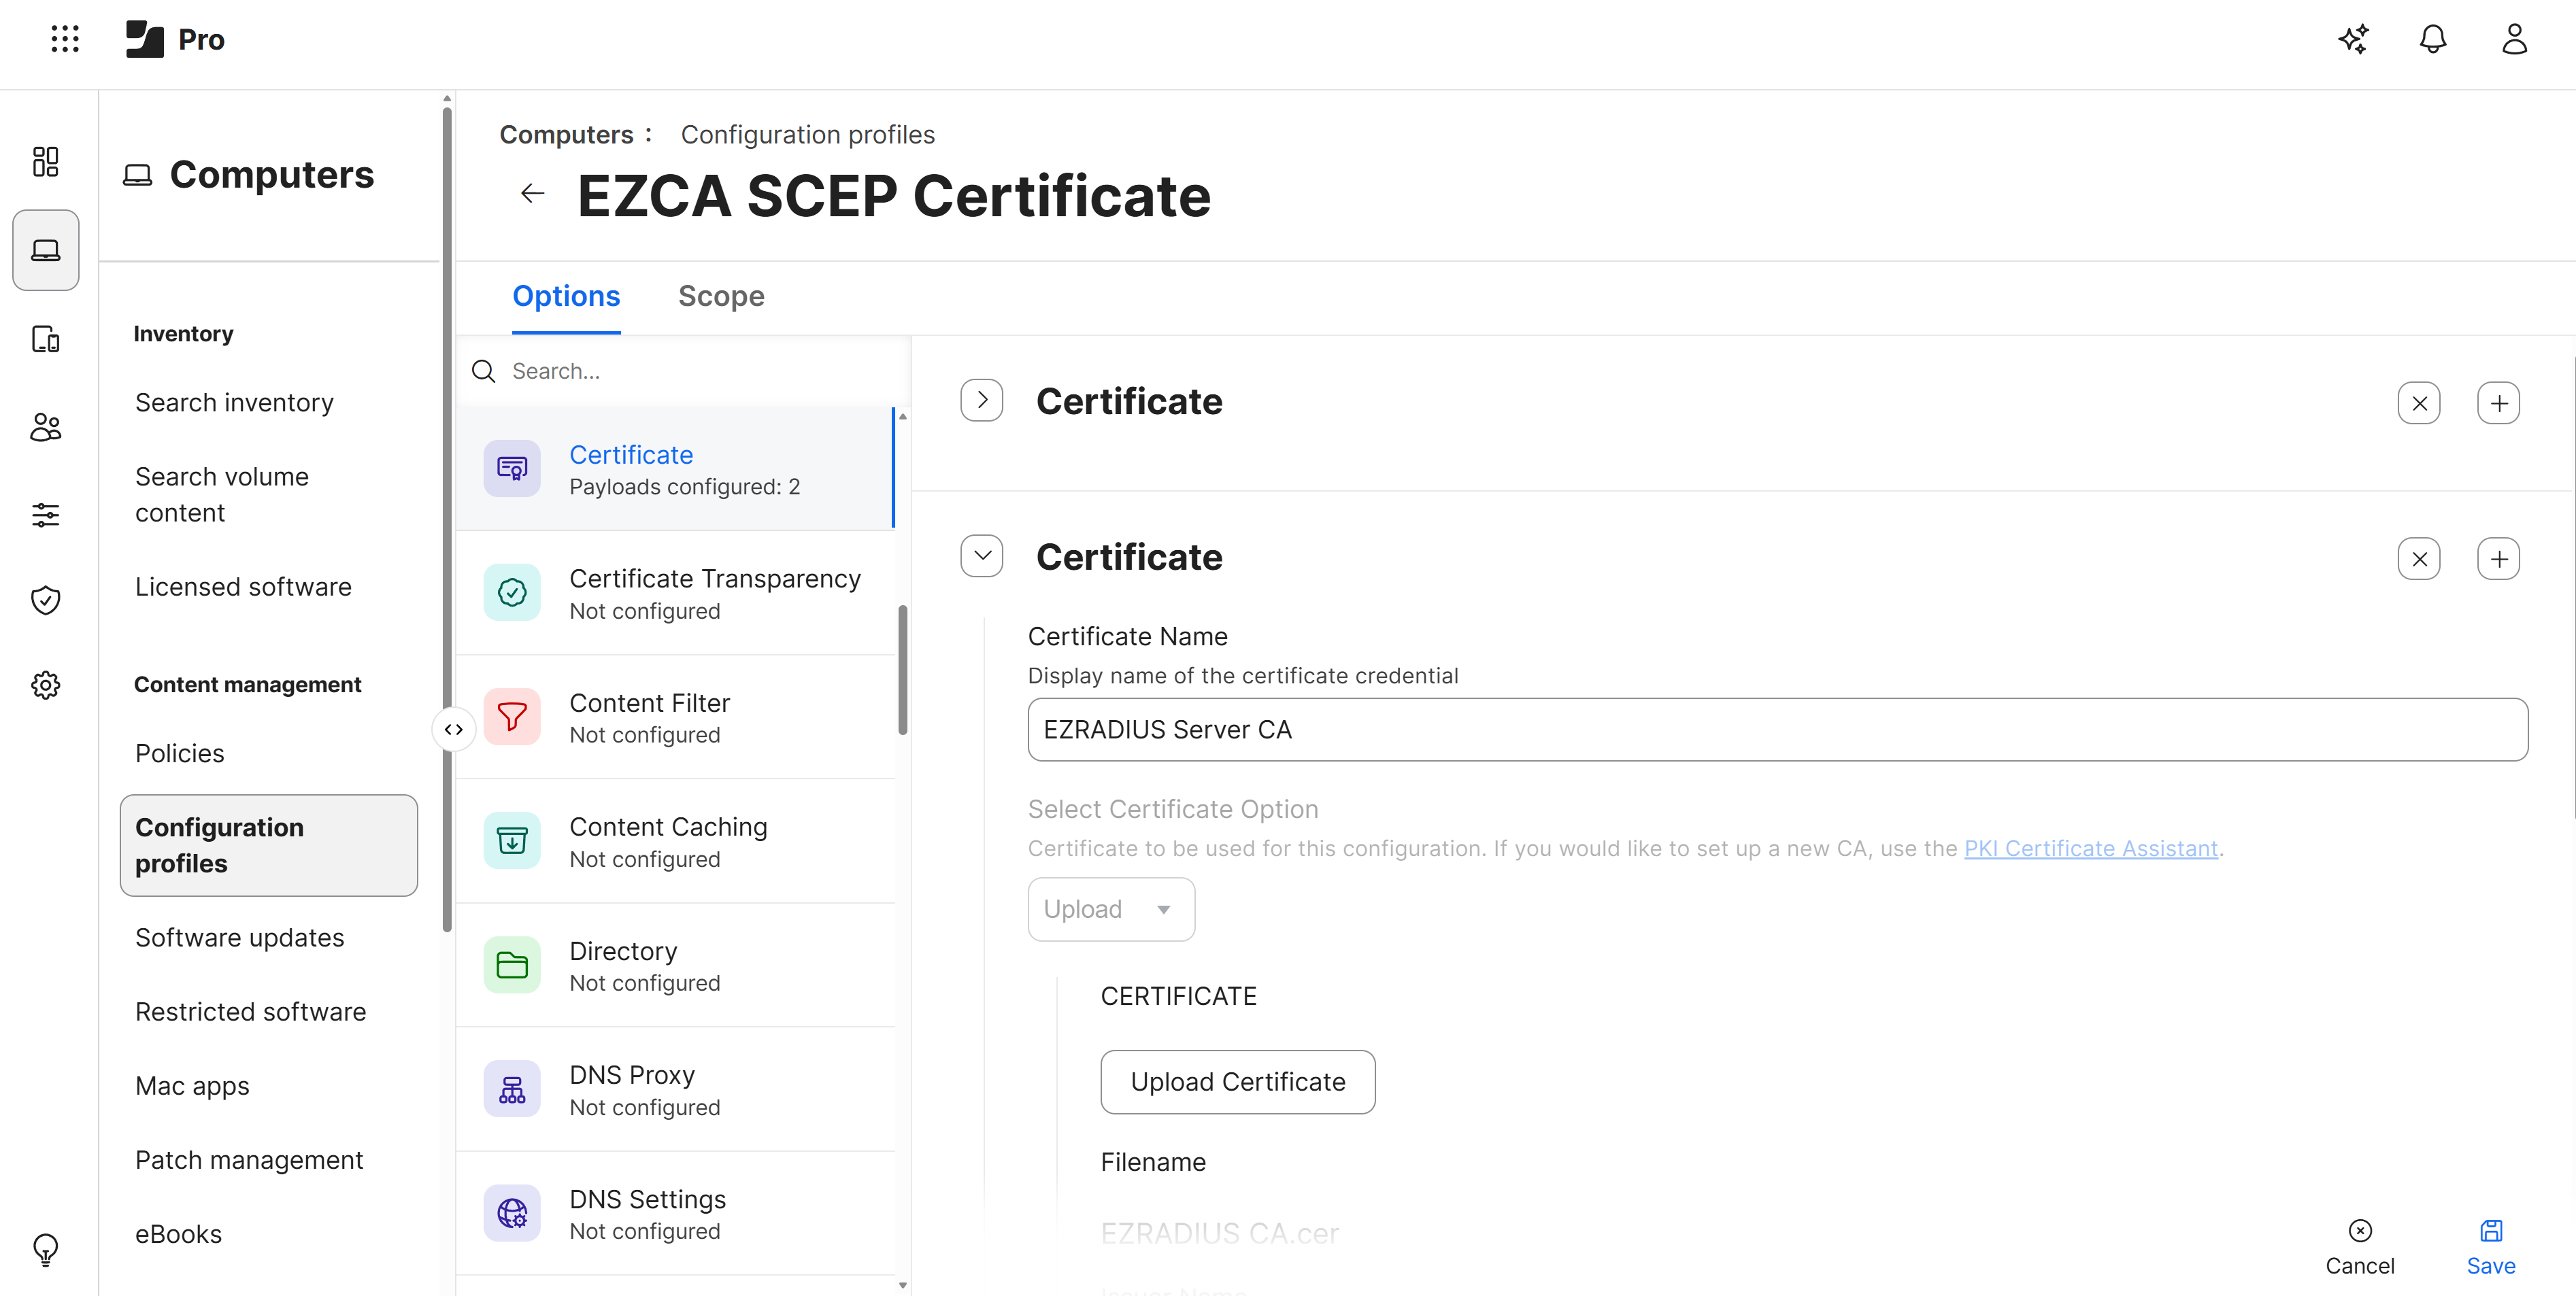Viewport: 2576px width, 1296px height.
Task: Switch to the Scope tab
Action: (x=721, y=296)
